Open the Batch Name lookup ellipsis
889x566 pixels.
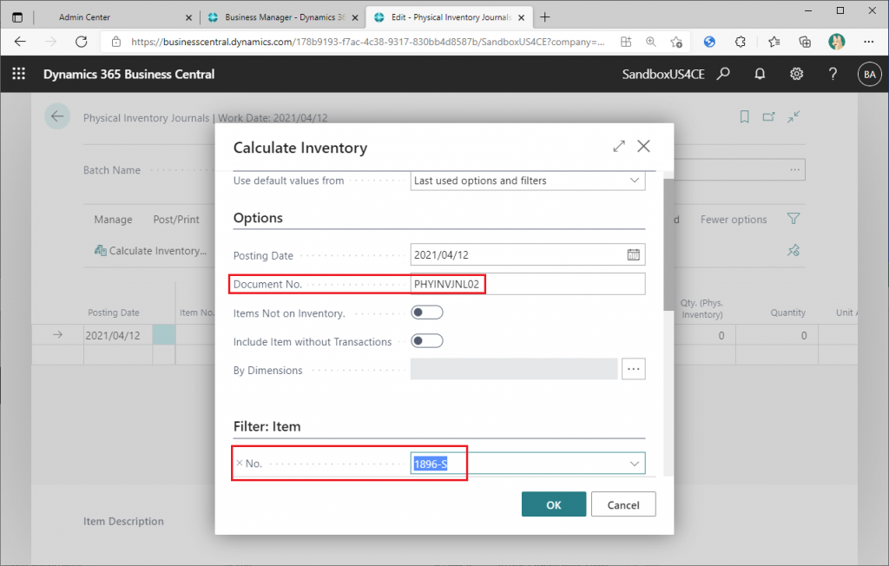(x=795, y=169)
